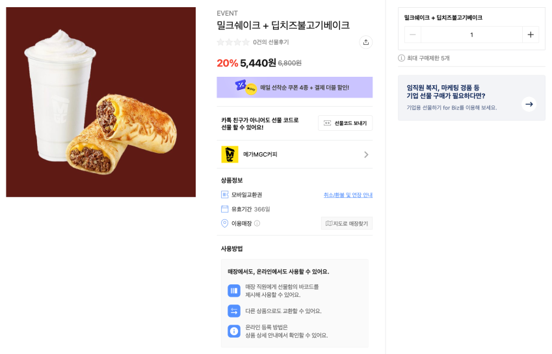Click the milkshake and bake product image

point(101,102)
